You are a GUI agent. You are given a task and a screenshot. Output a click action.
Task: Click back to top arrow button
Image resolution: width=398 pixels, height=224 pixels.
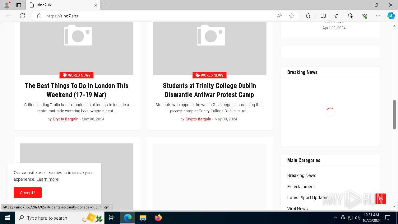[x=381, y=199]
